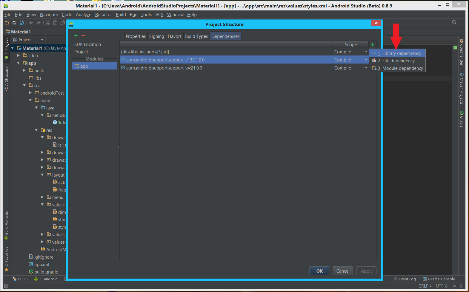Select the support-v4:21.0.0 dependency row
469x292 pixels.
pos(244,68)
